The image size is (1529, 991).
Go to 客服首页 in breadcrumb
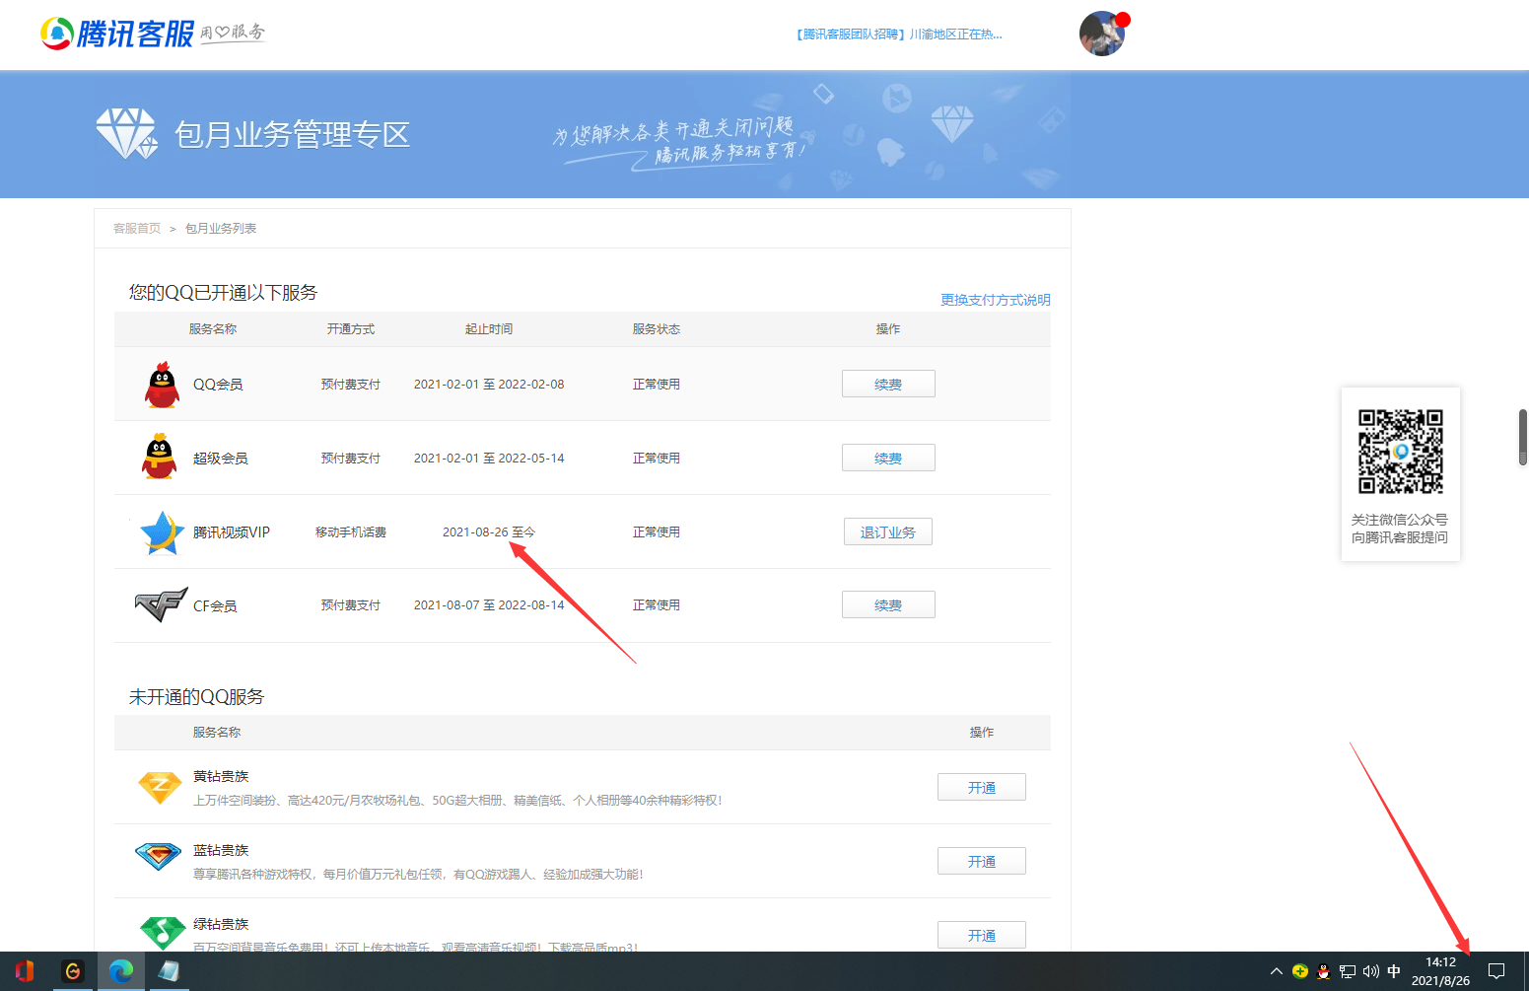pos(137,229)
